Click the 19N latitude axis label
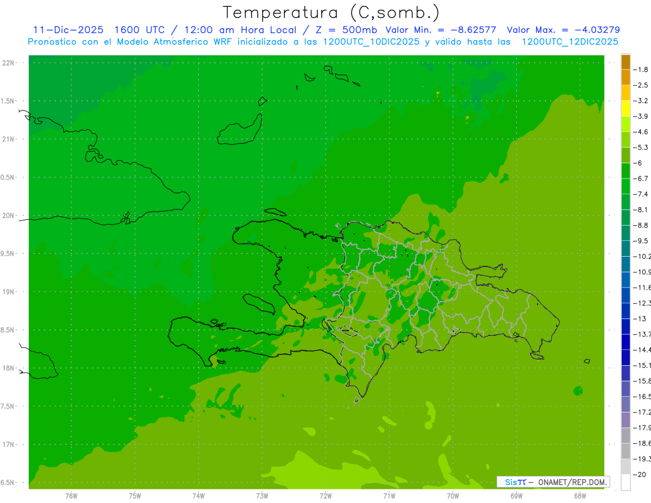The width and height of the screenshot is (651, 503). pos(8,291)
